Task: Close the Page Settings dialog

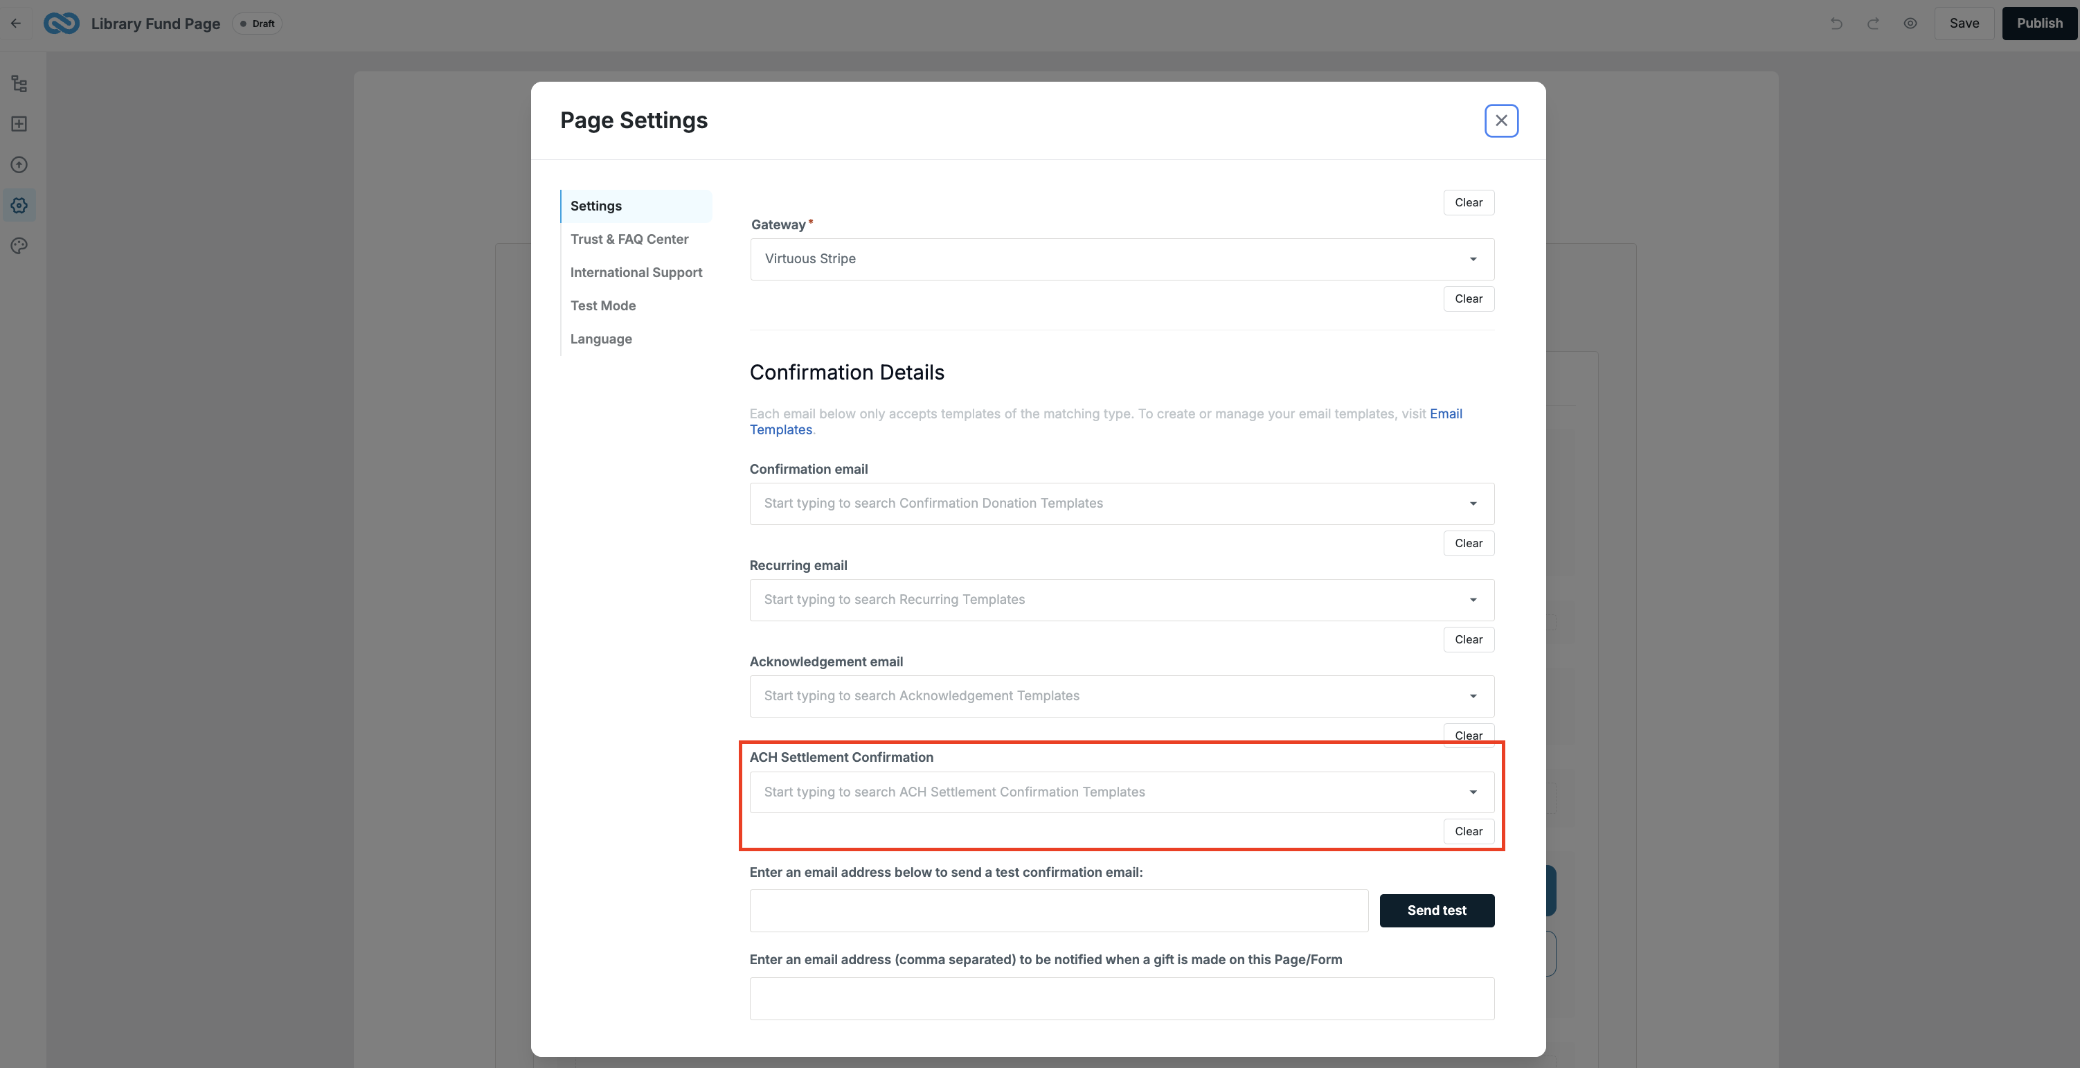Action: [x=1501, y=121]
